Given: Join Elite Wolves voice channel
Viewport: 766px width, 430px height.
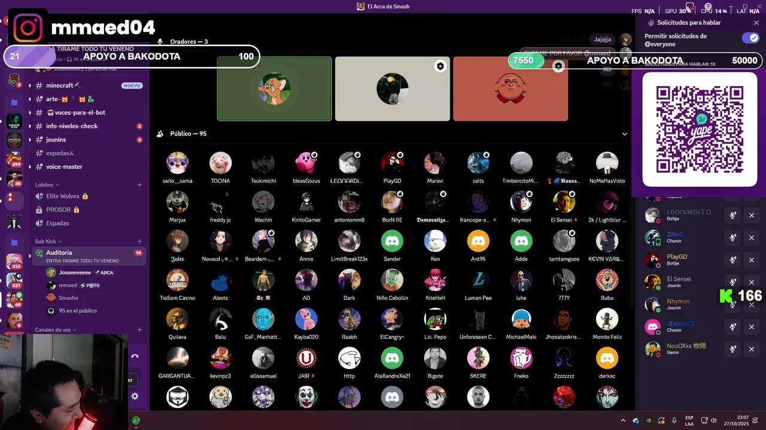Looking at the screenshot, I should (x=88, y=196).
